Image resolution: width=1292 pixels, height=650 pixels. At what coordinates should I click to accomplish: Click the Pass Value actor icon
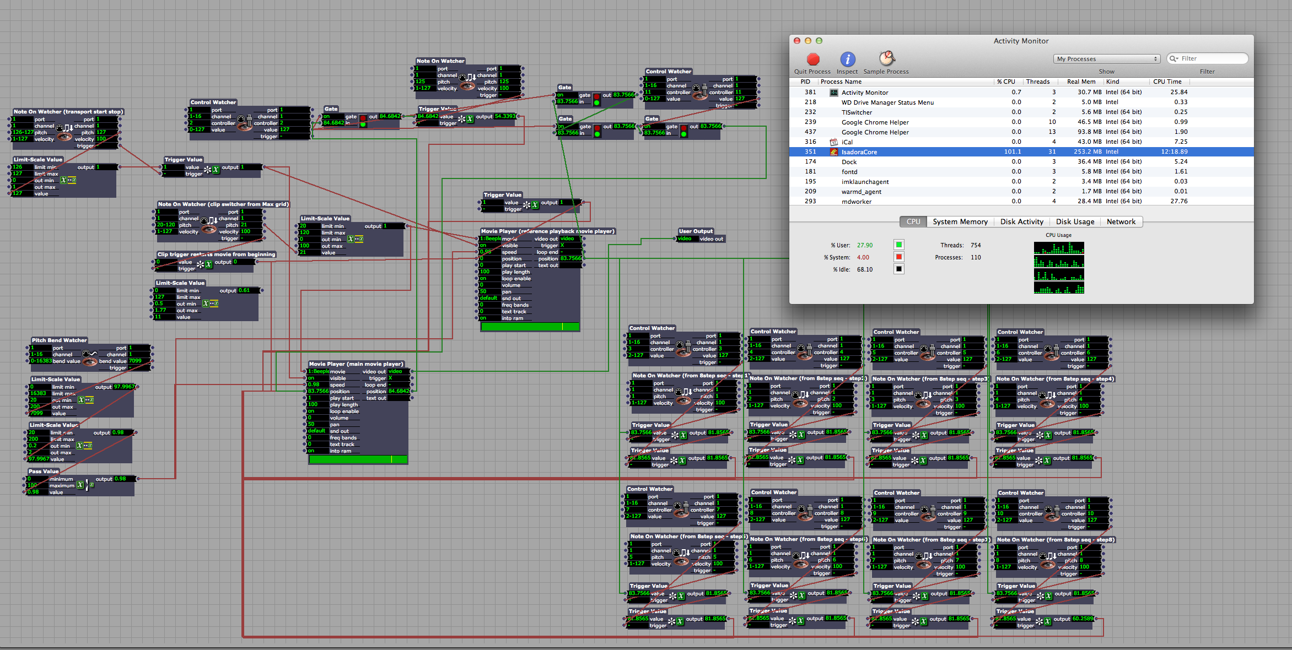[x=84, y=485]
